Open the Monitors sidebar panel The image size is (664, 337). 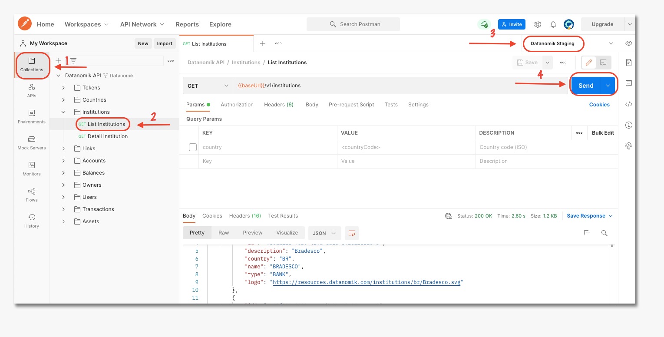32,169
